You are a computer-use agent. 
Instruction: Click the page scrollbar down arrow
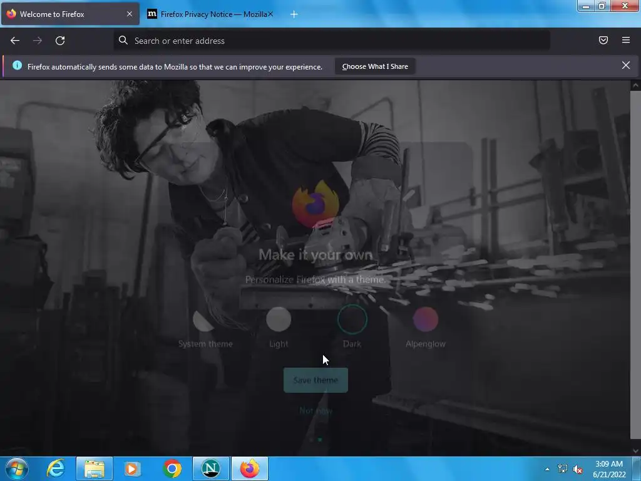(635, 451)
